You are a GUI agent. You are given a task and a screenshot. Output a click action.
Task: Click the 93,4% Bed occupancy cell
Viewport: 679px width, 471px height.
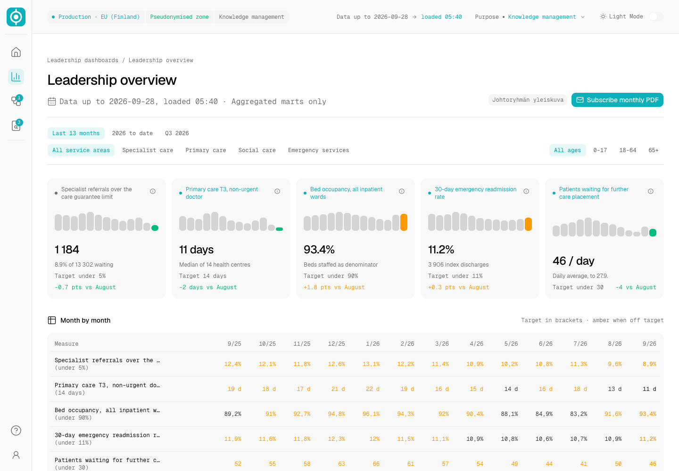coord(648,414)
